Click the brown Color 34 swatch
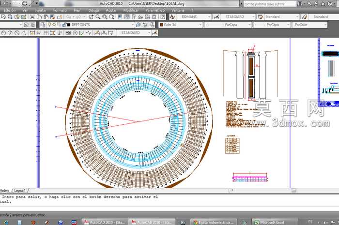This screenshot has width=339, height=225. 161,25
